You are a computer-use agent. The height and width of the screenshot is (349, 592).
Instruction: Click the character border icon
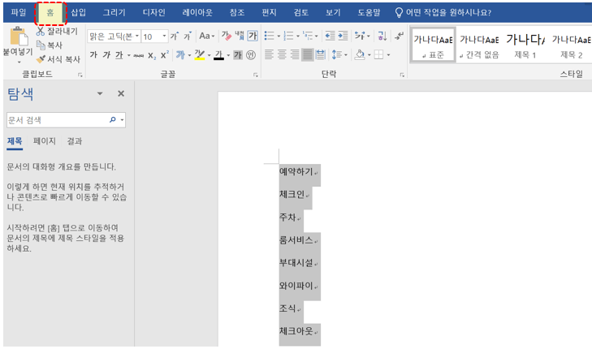pyautogui.click(x=253, y=36)
